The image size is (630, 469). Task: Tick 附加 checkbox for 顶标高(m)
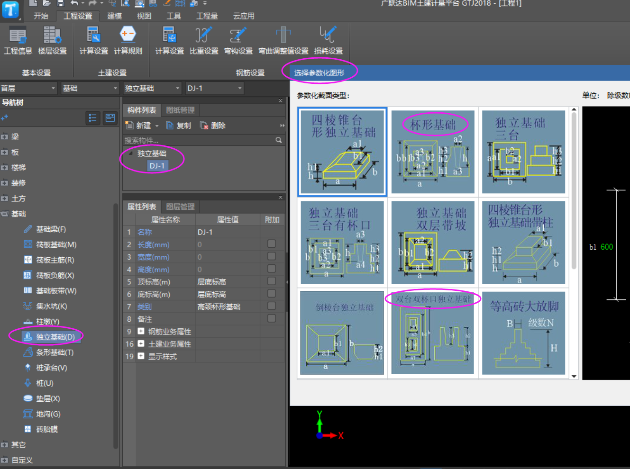[272, 281]
